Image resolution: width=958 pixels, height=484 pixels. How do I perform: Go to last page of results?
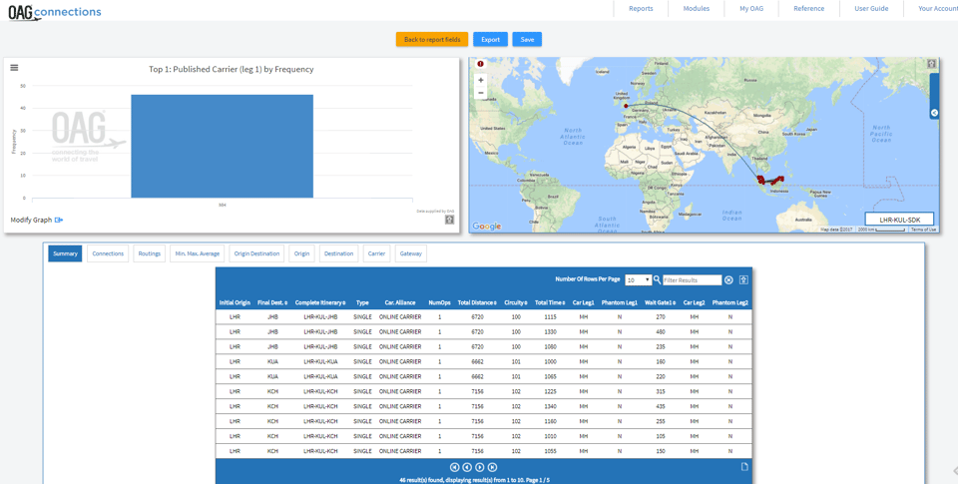point(492,467)
